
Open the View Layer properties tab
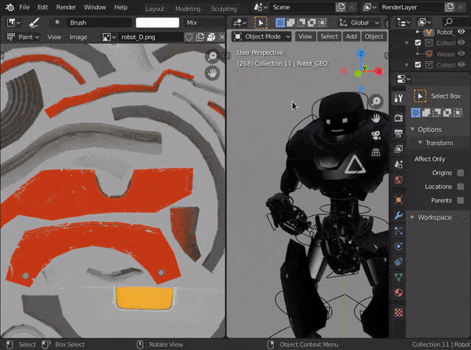[399, 149]
